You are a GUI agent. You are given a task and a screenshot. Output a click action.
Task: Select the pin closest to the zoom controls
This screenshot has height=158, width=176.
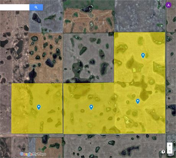pyautogui.click(x=138, y=101)
